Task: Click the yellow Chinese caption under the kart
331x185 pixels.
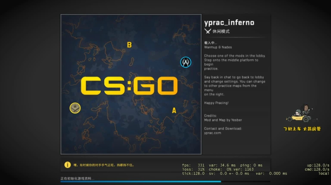Action: (x=302, y=129)
